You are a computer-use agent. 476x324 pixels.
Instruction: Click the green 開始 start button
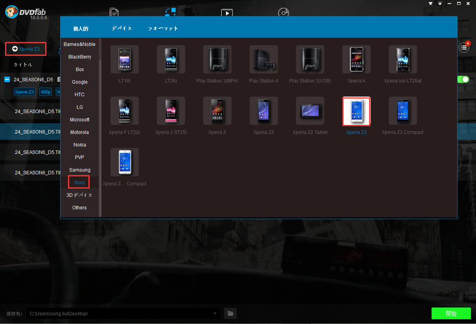point(451,313)
